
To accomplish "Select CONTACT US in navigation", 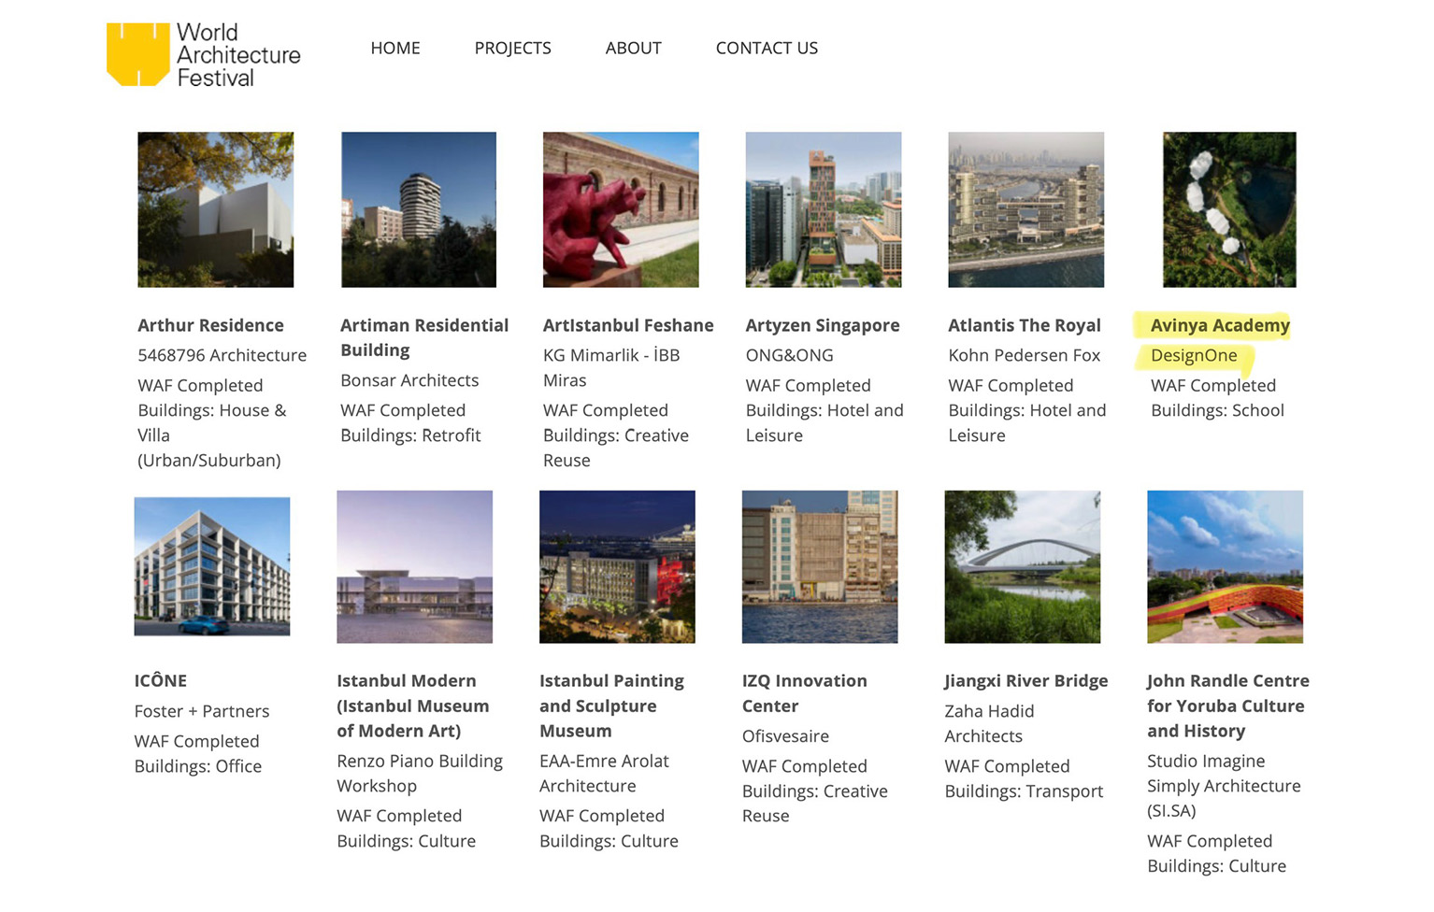I will tap(766, 48).
